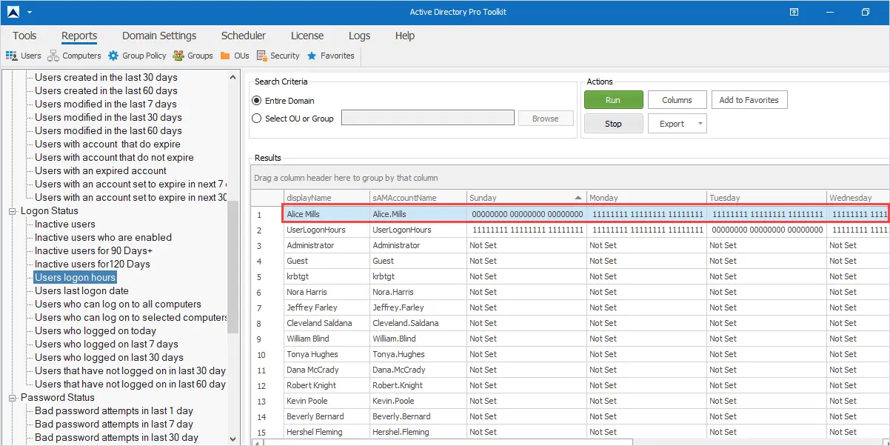Select the Hershel Fleming display name cell
This screenshot has height=446, width=890.
[327, 432]
